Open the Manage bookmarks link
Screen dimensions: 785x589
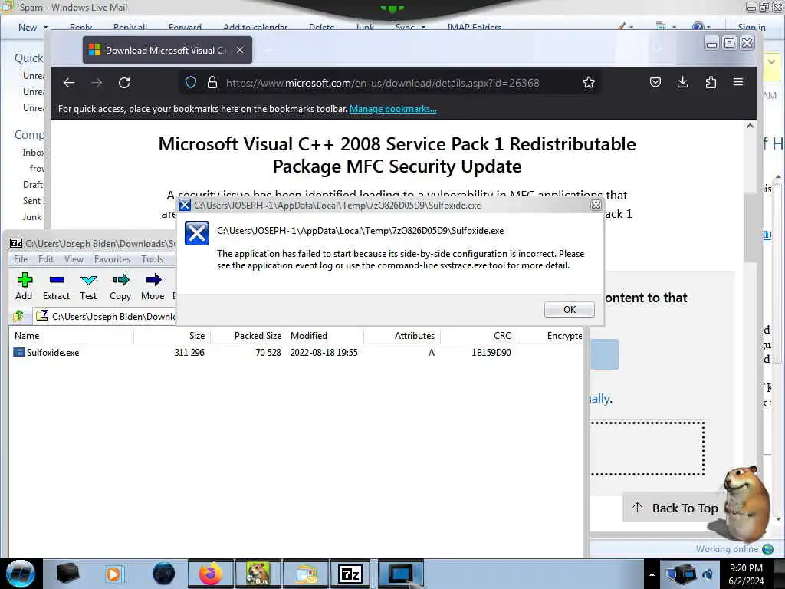pyautogui.click(x=393, y=109)
